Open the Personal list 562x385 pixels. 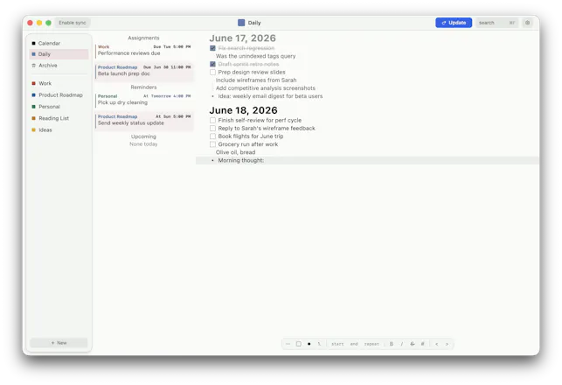point(59,107)
